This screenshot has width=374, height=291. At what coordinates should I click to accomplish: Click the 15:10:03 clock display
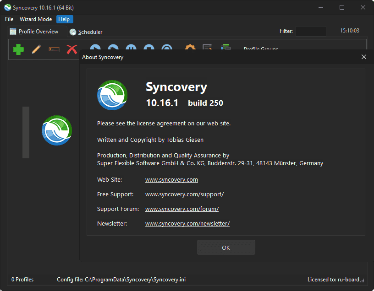coord(349,31)
